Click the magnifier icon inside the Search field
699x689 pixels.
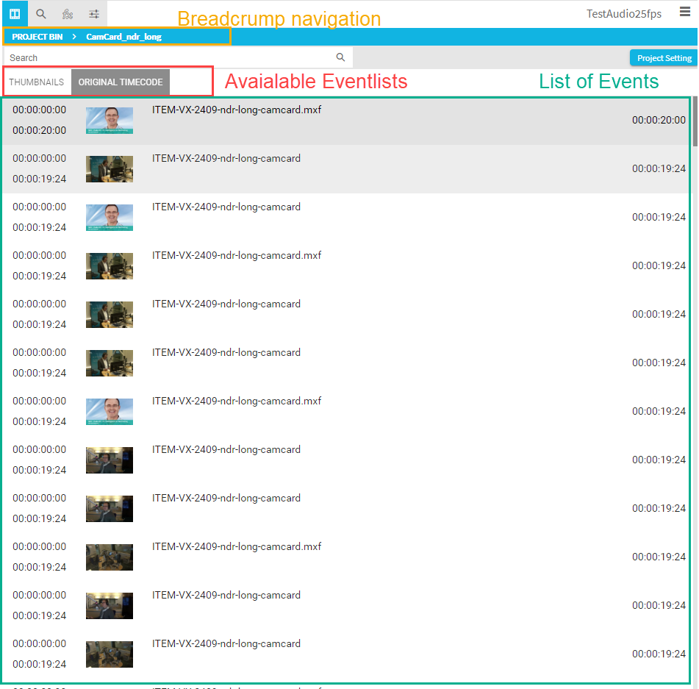pyautogui.click(x=340, y=57)
